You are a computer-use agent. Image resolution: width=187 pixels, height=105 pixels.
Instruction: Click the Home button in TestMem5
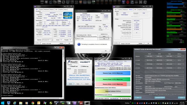pos(104,36)
